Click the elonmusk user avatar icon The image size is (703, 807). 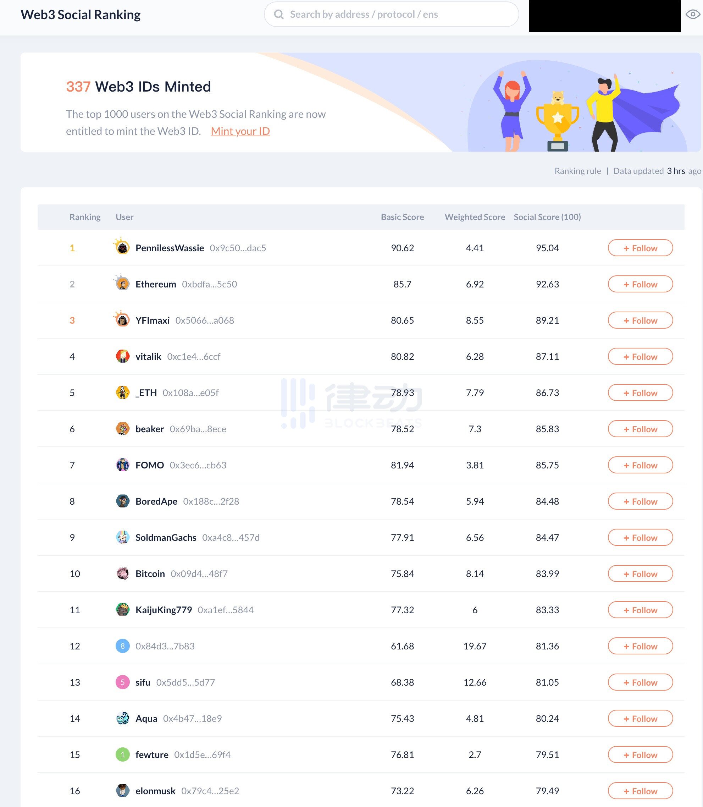pyautogui.click(x=122, y=791)
